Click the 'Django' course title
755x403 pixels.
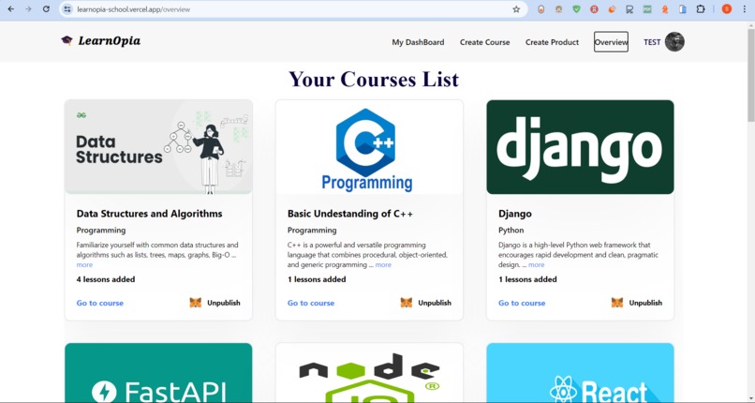pos(515,214)
